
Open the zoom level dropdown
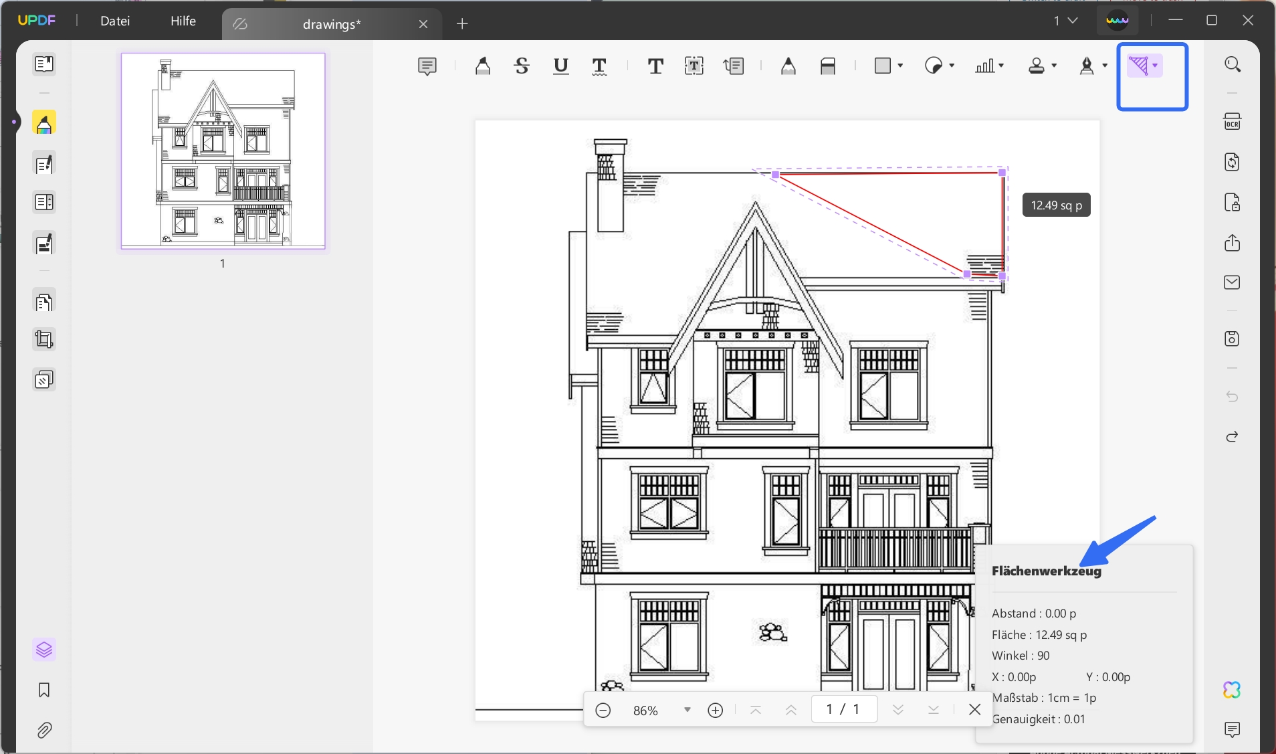point(687,710)
